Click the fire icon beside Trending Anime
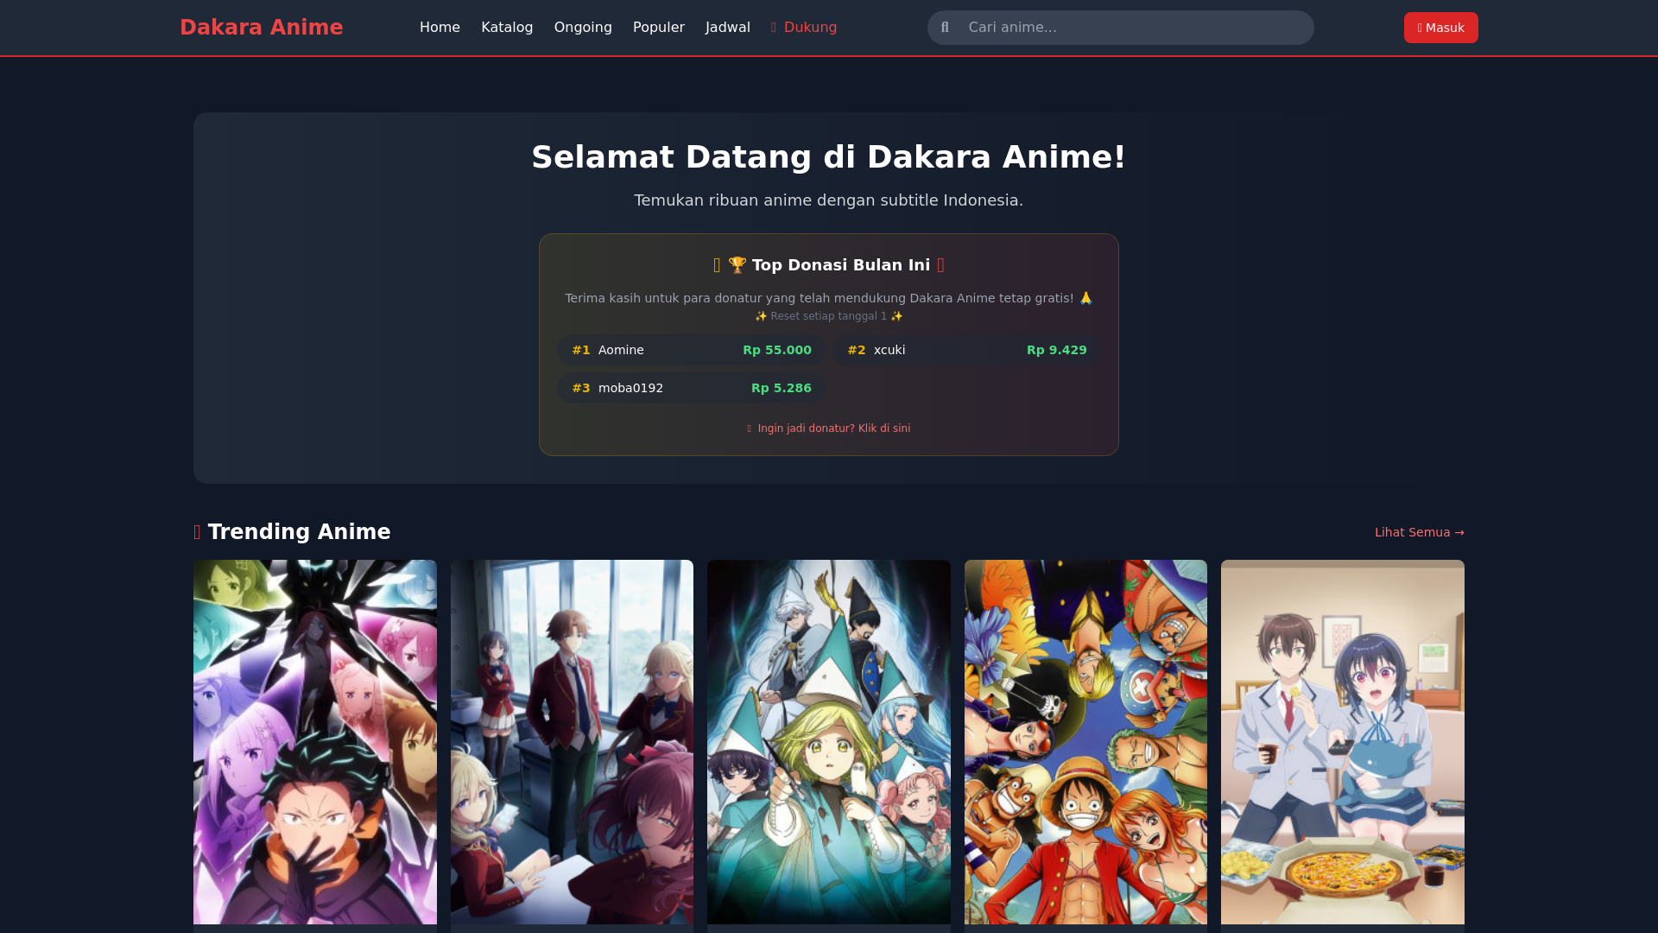 click(x=198, y=532)
